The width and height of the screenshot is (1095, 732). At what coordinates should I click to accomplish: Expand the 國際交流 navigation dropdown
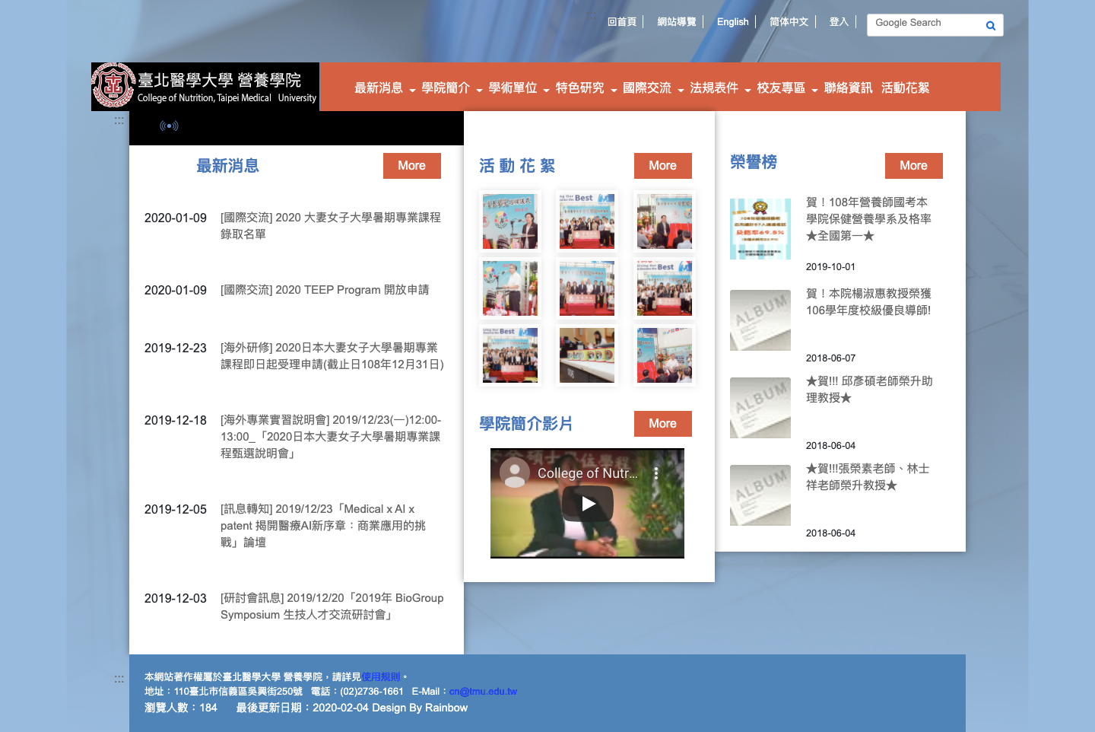tap(652, 88)
